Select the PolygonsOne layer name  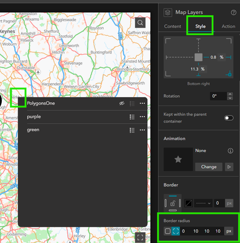click(x=41, y=103)
